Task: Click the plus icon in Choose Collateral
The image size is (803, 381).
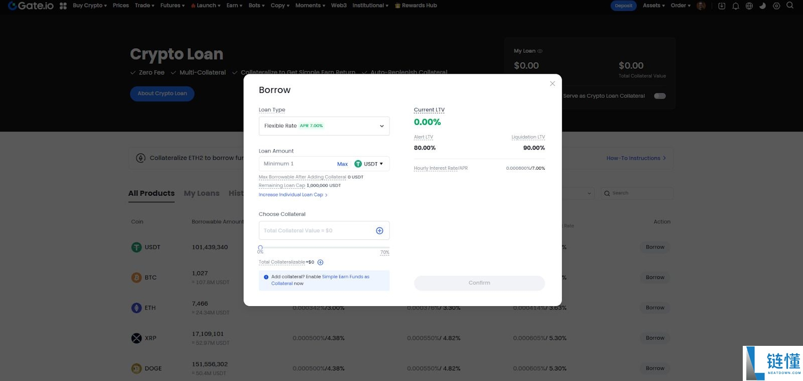Action: click(x=379, y=230)
